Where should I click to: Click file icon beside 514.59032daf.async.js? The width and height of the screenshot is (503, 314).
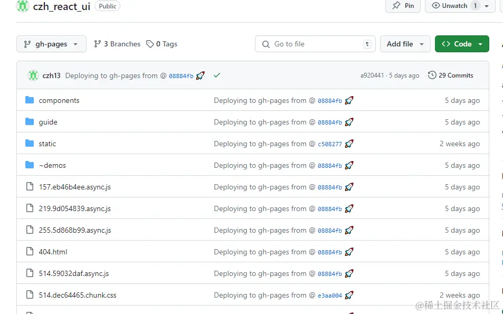point(30,273)
